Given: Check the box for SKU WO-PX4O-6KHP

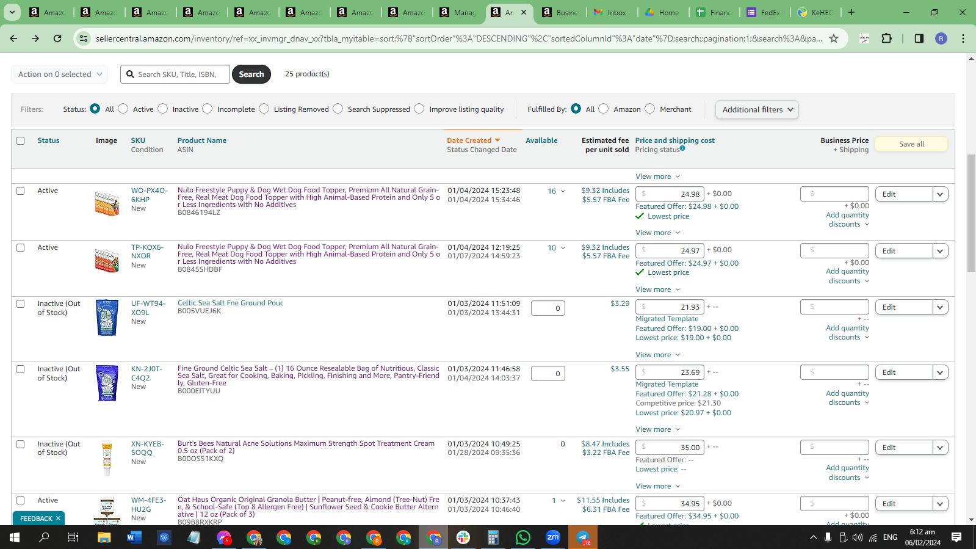Looking at the screenshot, I should coord(21,191).
